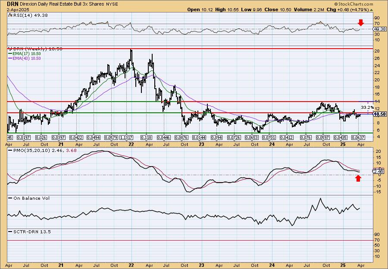Viewport: 388px width, 269px height.
Task: Click the 0.0197 value box
Action: (24, 137)
